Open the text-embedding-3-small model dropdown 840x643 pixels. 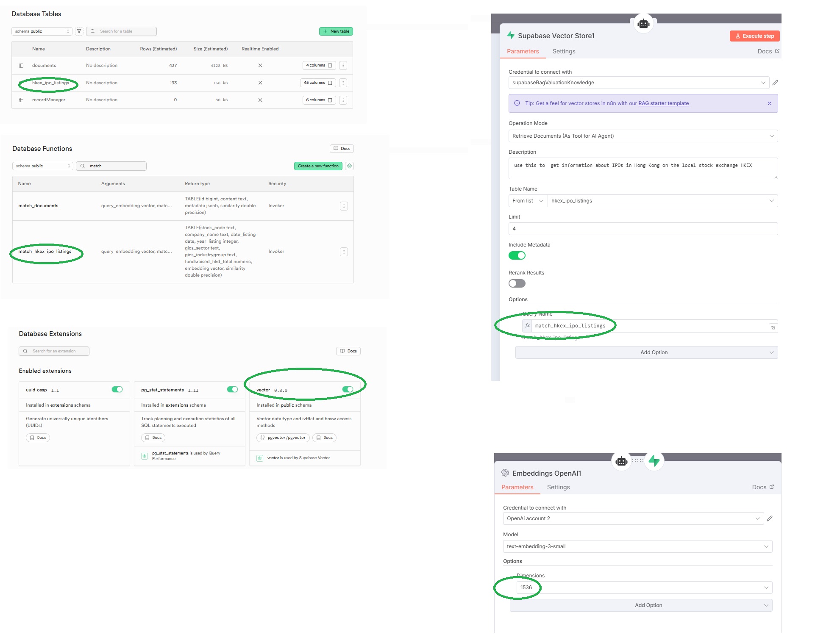[637, 546]
